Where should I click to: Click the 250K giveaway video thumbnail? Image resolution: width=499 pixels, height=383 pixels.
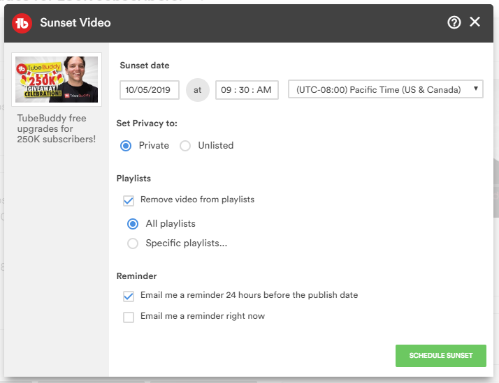coord(57,80)
